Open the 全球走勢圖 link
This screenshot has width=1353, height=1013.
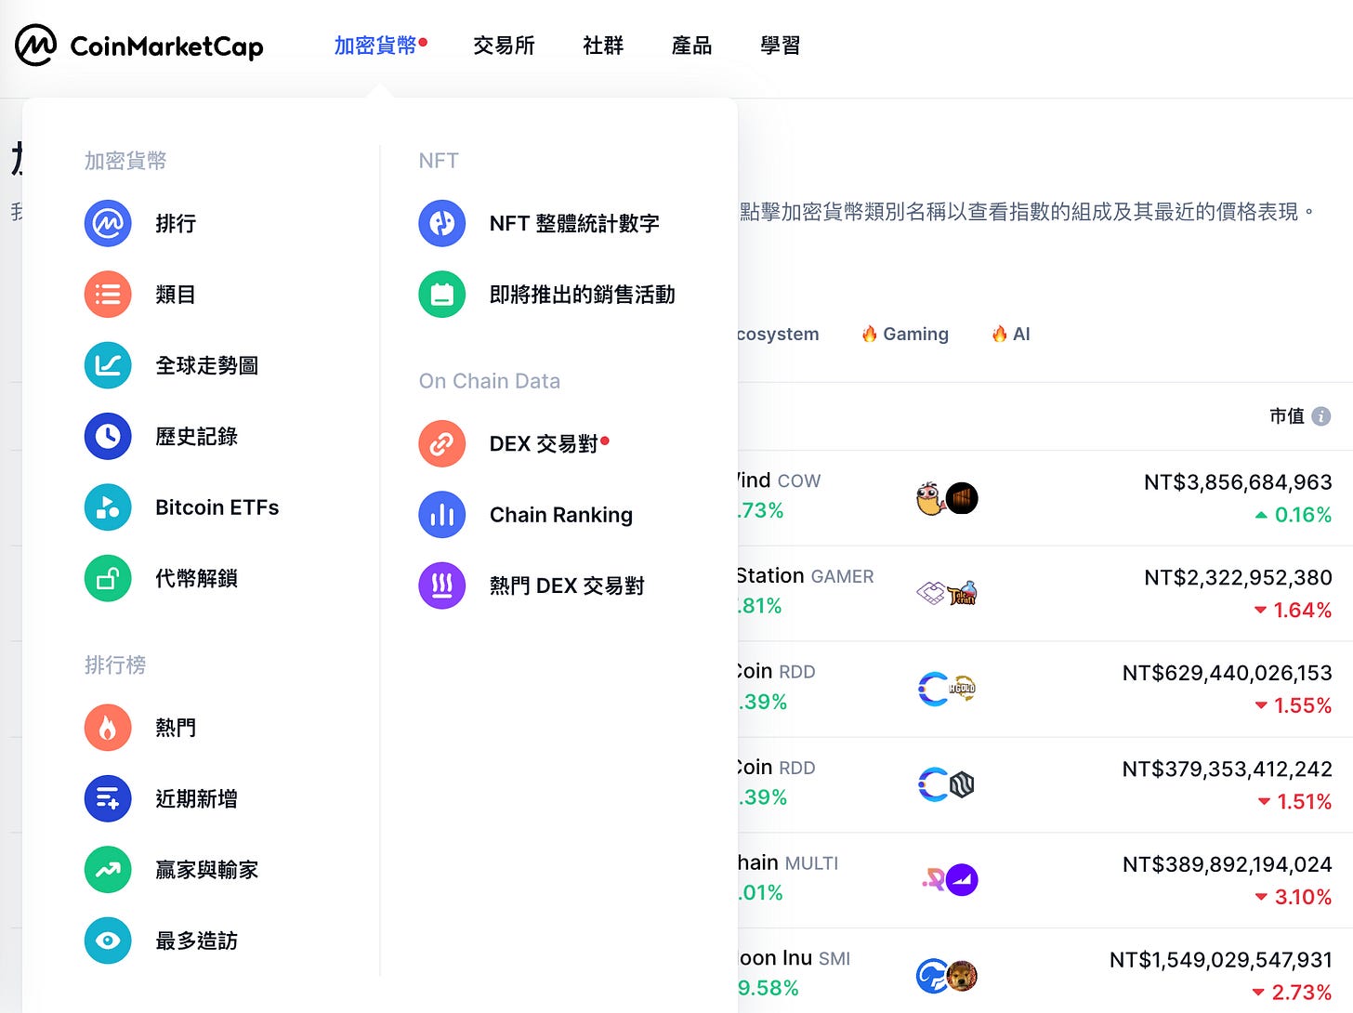coord(206,365)
